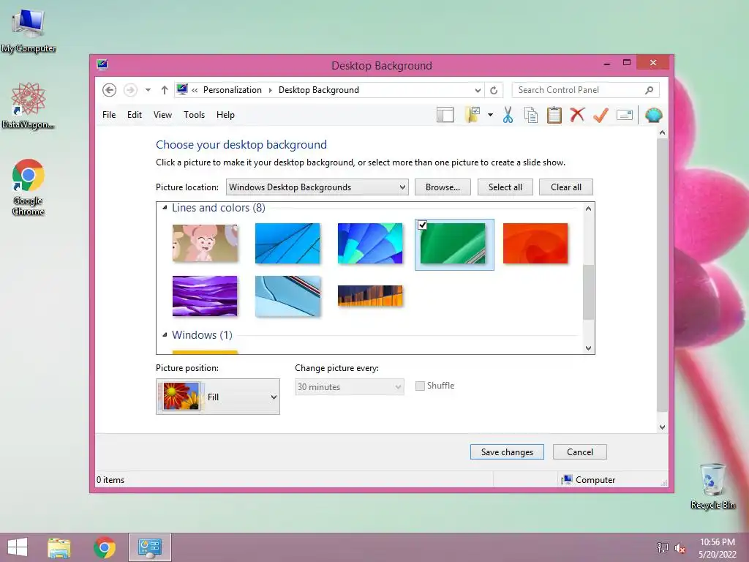
Task: Click the search magnifier icon
Action: [650, 90]
